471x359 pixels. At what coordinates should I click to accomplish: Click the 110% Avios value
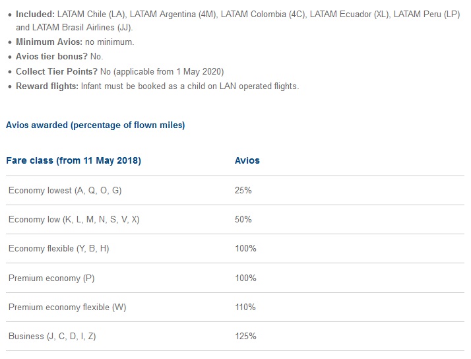[x=245, y=307]
